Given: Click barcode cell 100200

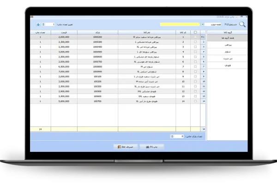Looking at the screenshot, I should coord(97,81).
